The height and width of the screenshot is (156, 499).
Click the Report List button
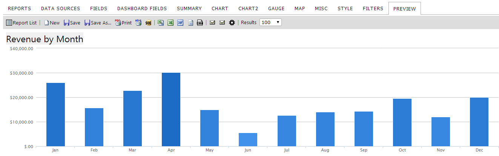tap(21, 23)
